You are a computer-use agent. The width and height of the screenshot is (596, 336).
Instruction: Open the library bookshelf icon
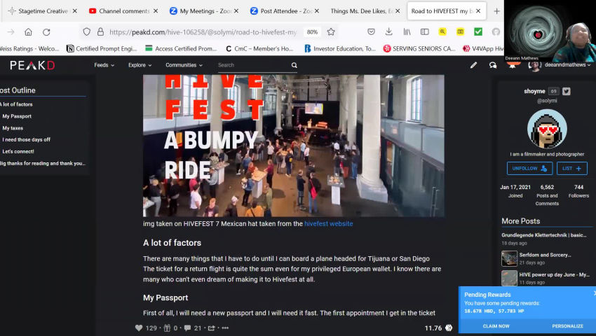click(x=407, y=32)
